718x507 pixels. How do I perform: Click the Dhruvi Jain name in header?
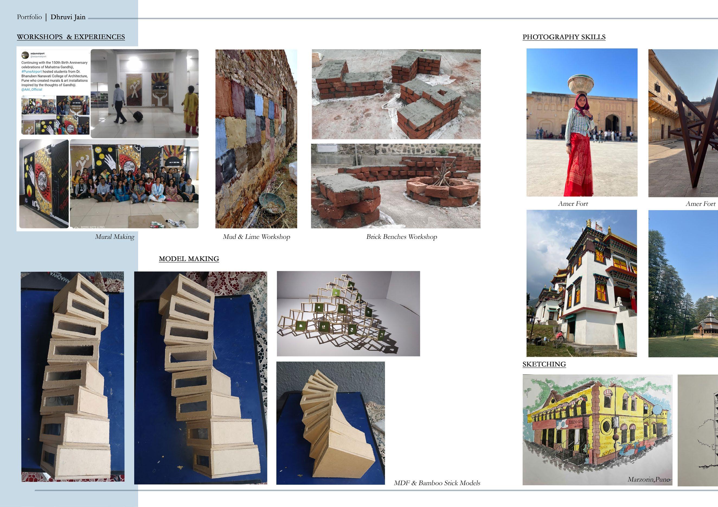tap(68, 17)
